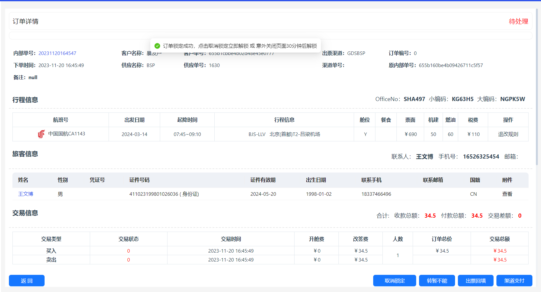Click contact phone 18337466496
The image size is (541, 292).
pos(376,194)
